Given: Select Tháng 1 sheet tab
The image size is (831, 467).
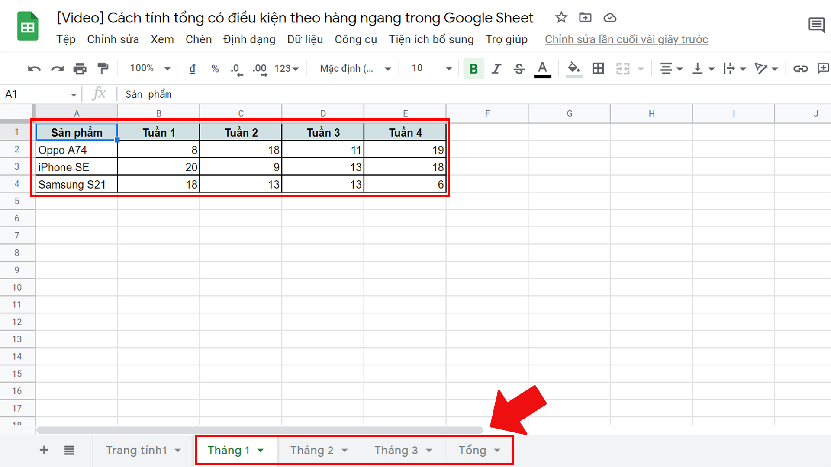Looking at the screenshot, I should pos(236,450).
